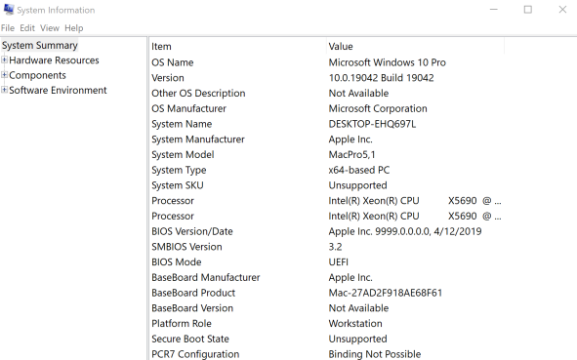Select BIOS Mode row label

177,262
